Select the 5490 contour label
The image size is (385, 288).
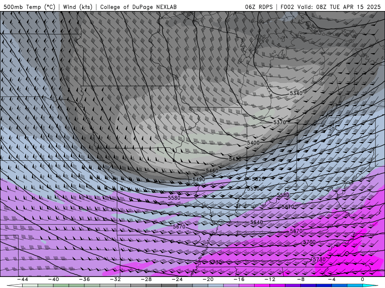pos(199,180)
